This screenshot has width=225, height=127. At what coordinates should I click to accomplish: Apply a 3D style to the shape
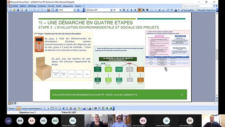pyautogui.click(x=111, y=108)
